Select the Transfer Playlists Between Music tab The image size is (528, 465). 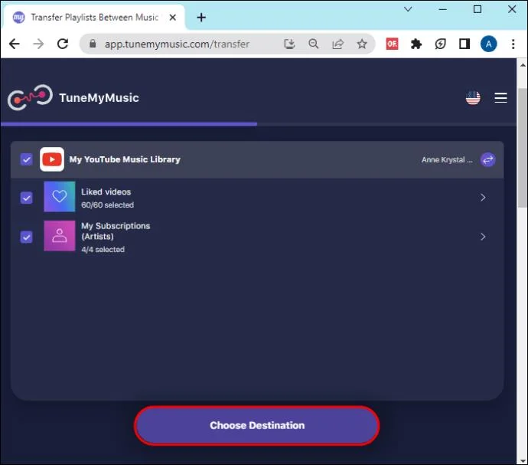pos(94,17)
